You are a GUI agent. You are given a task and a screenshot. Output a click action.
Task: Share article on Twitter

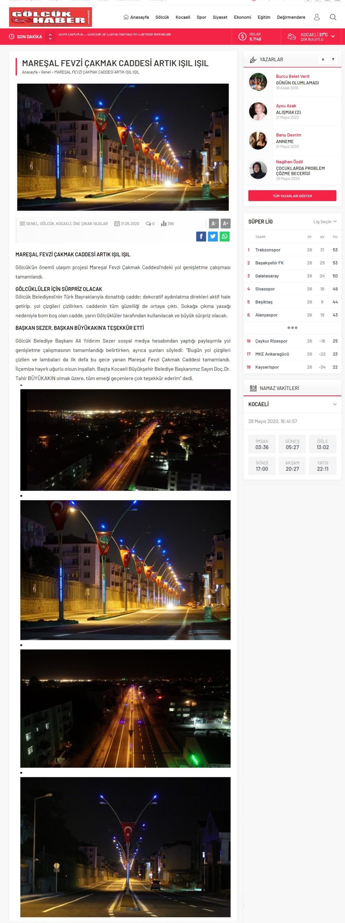tap(213, 237)
